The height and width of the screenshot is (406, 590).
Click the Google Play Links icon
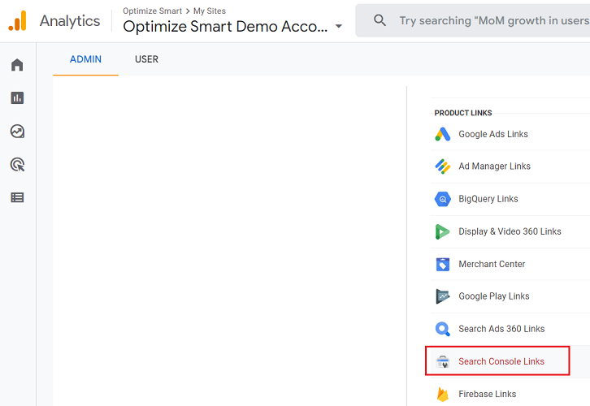pyautogui.click(x=442, y=296)
